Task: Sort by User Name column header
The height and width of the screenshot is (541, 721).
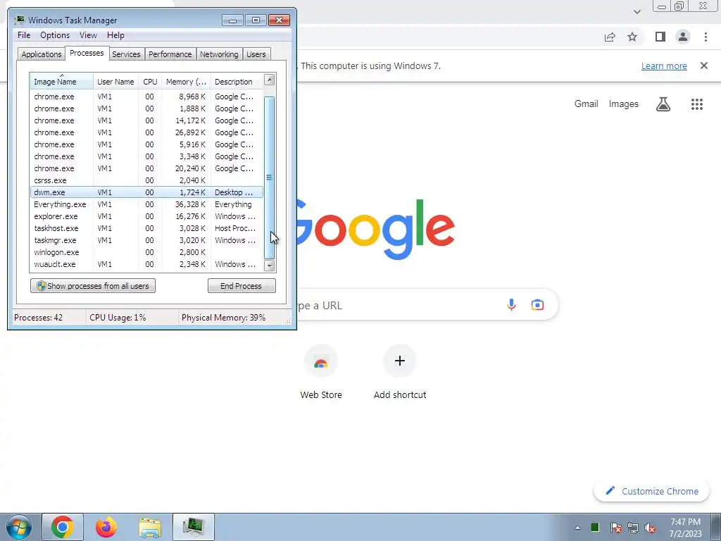Action: pos(116,82)
